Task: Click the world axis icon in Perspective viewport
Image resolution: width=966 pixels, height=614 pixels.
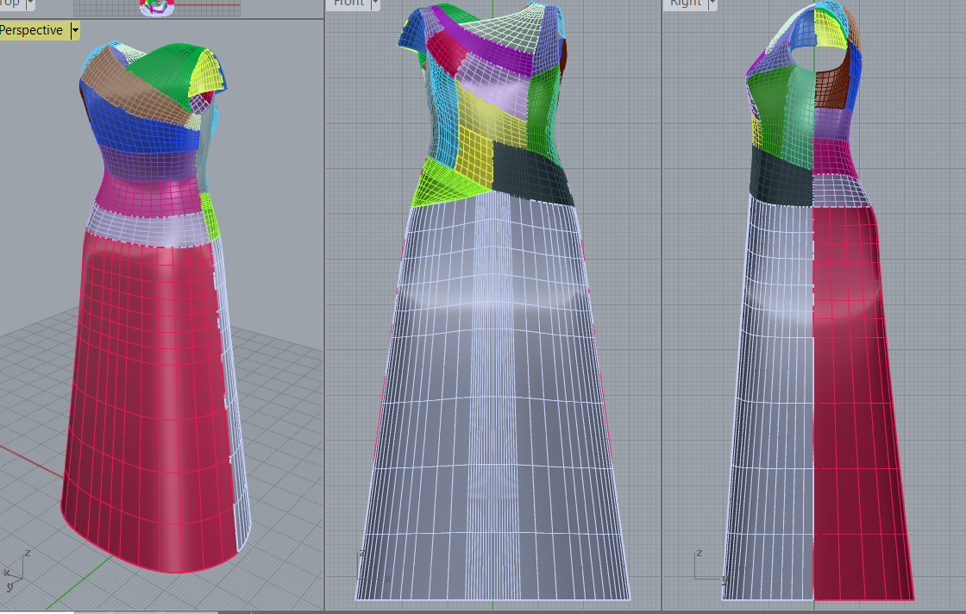Action: coord(16,571)
